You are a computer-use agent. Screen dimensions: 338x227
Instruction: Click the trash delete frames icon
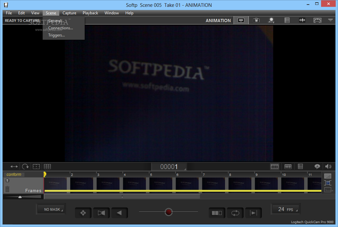[7, 189]
